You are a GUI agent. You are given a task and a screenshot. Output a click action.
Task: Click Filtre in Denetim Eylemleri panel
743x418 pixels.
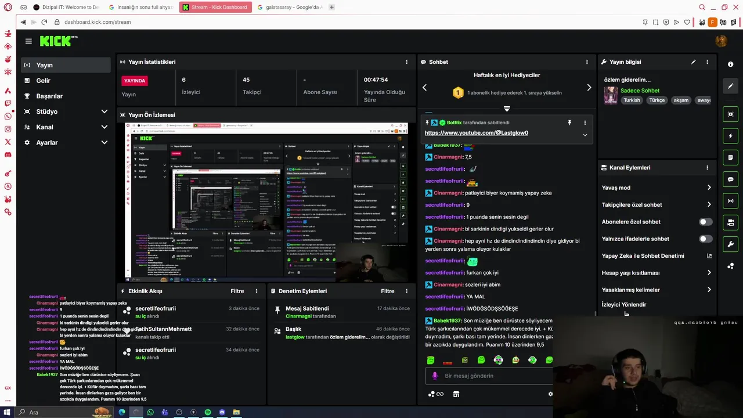click(387, 291)
